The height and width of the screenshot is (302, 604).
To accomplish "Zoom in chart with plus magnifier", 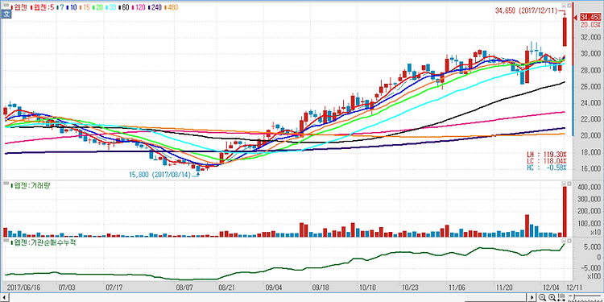I will click(x=552, y=297).
